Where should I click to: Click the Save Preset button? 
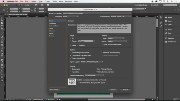(x=55, y=90)
